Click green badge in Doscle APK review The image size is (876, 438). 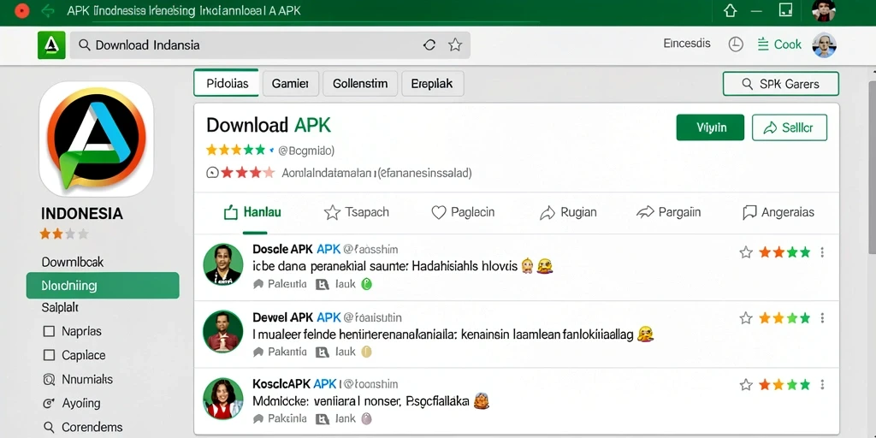[366, 284]
